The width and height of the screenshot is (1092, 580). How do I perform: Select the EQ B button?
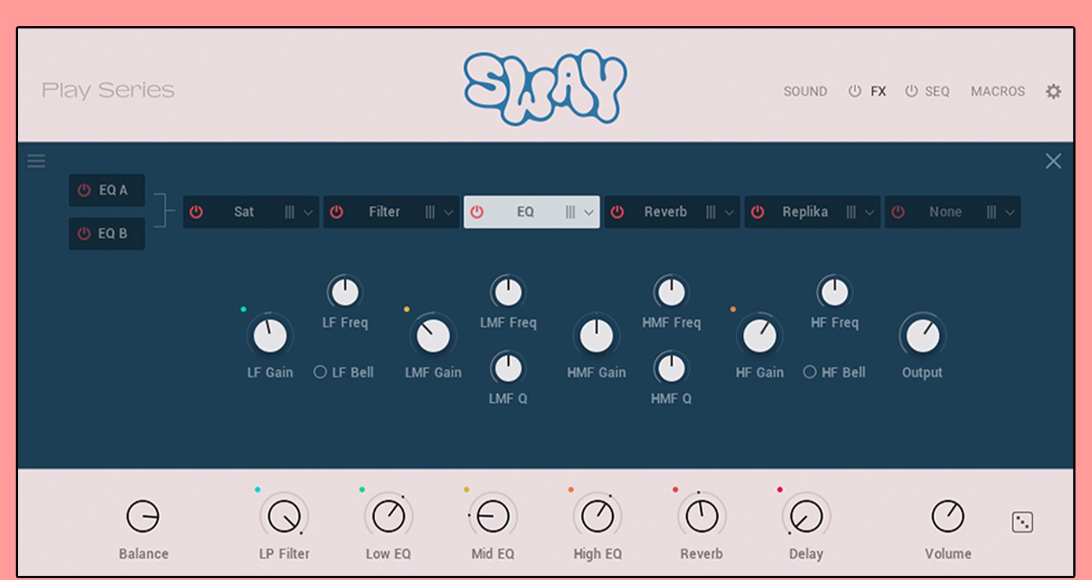[x=107, y=234]
